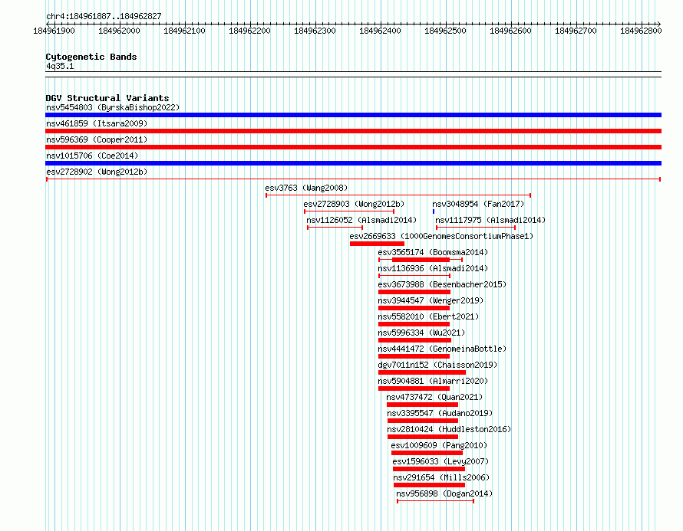Click nsv5582010 (Ebert2021) label
The height and width of the screenshot is (531, 683).
coord(428,316)
